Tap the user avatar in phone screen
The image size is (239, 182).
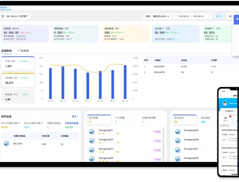tap(225, 104)
